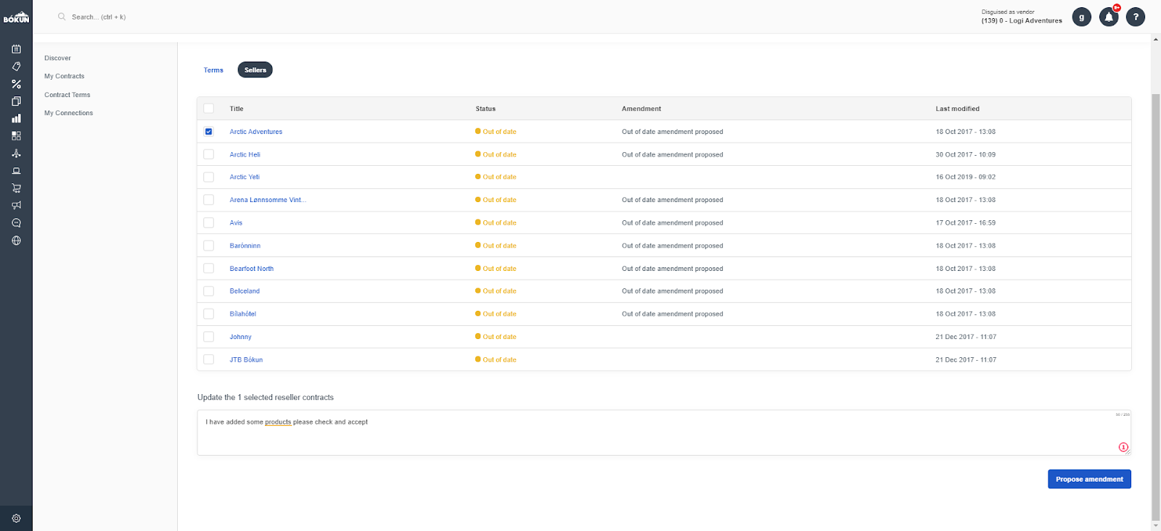Viewport: 1161px width, 531px height.
Task: Click the Title column header
Action: click(237, 109)
